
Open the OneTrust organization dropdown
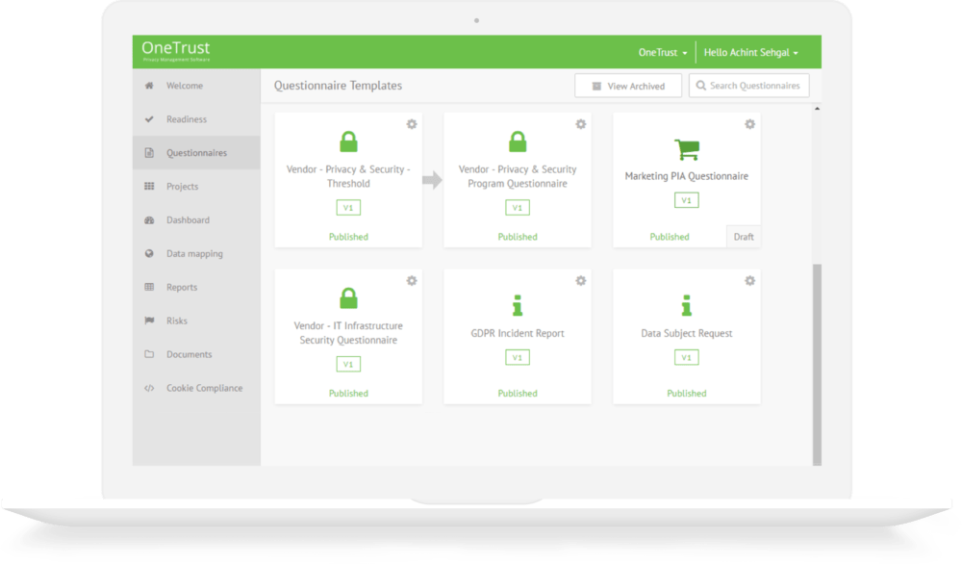click(663, 53)
